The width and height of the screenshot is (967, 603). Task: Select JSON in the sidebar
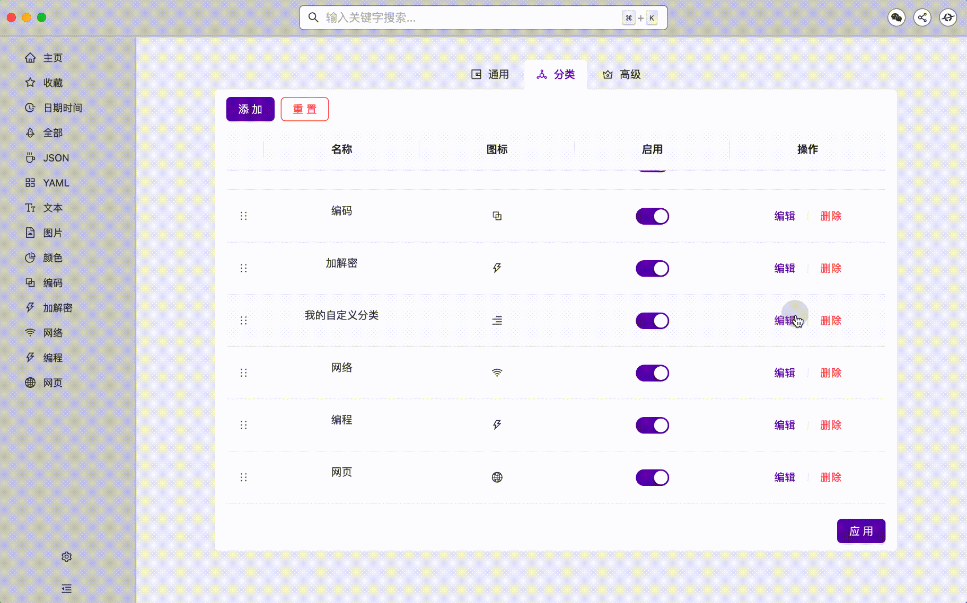coord(56,158)
